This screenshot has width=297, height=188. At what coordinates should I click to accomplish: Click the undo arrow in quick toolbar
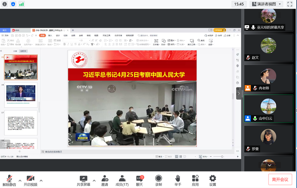point(27,35)
